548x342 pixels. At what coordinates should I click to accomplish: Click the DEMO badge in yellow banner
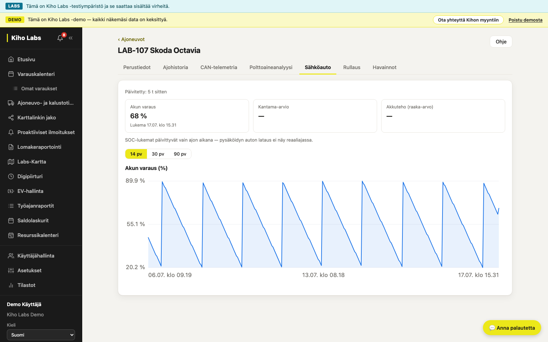[x=15, y=20]
